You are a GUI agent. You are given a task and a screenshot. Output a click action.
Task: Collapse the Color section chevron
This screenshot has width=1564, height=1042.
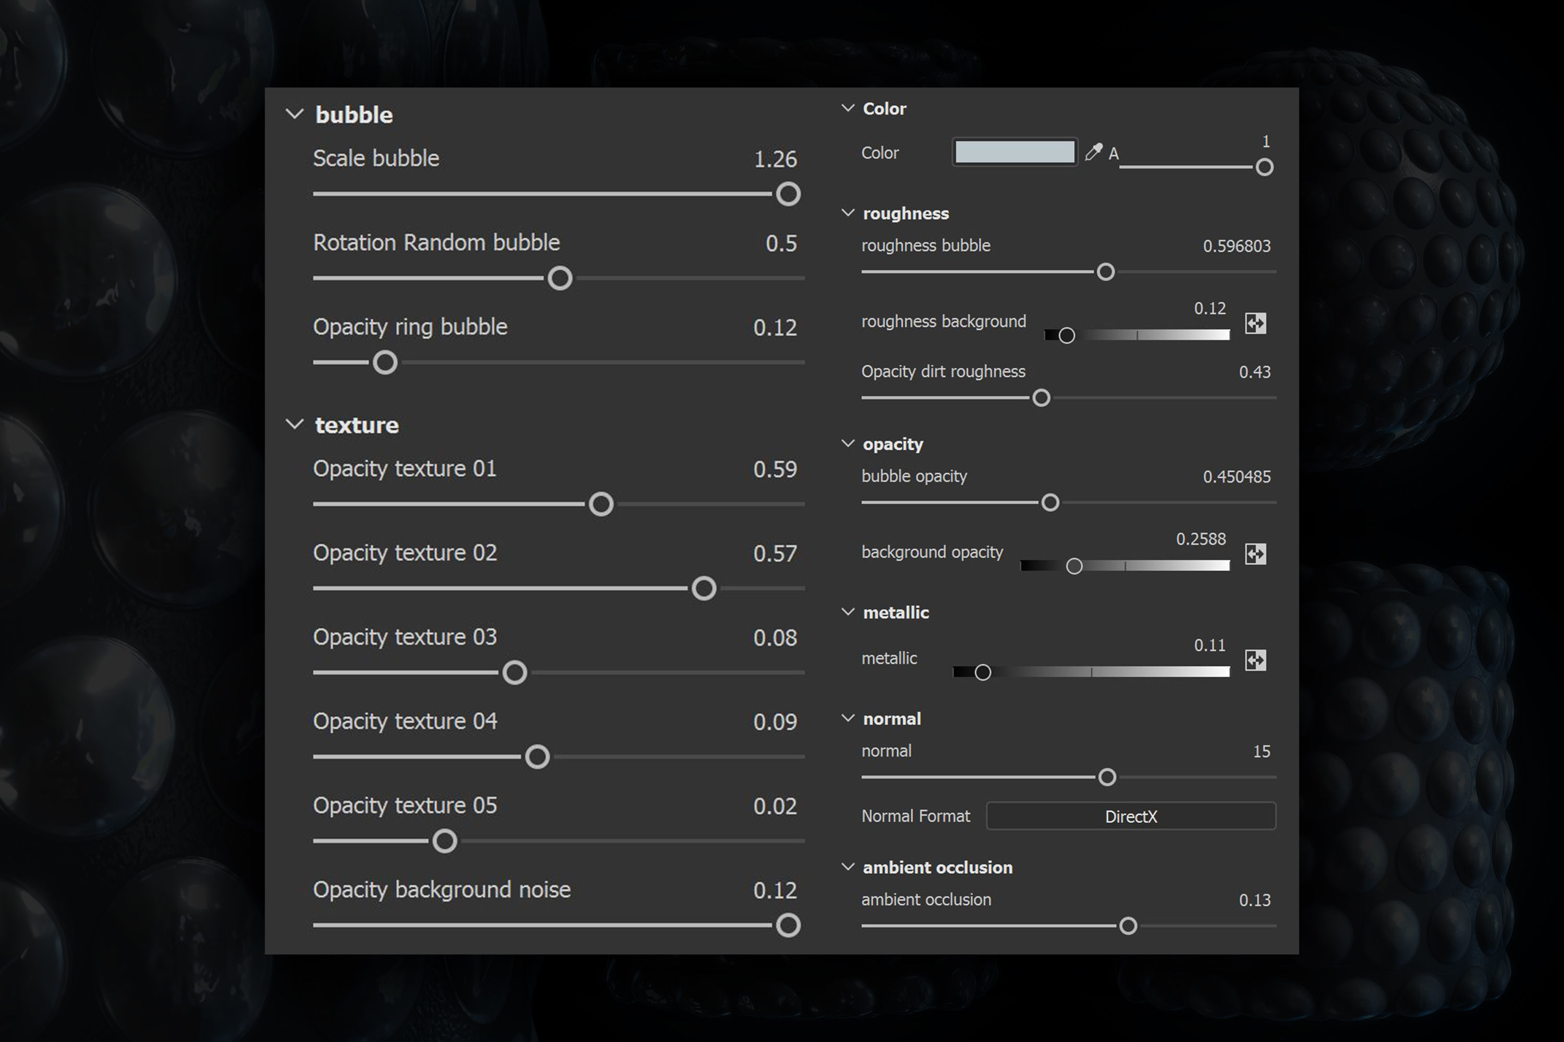coord(848,108)
